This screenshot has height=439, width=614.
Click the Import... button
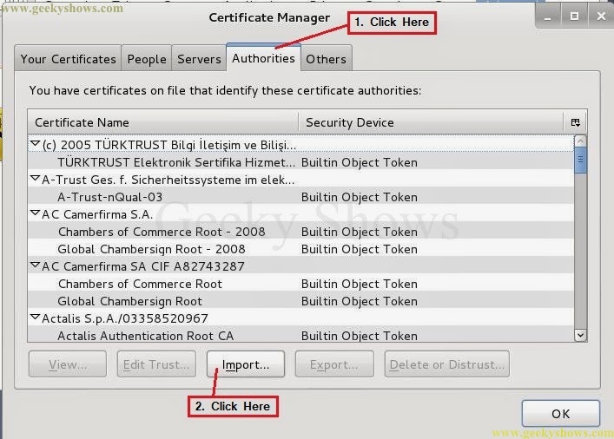[246, 364]
